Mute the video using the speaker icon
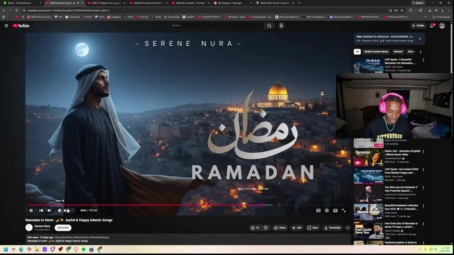454x255 pixels. 60,210
